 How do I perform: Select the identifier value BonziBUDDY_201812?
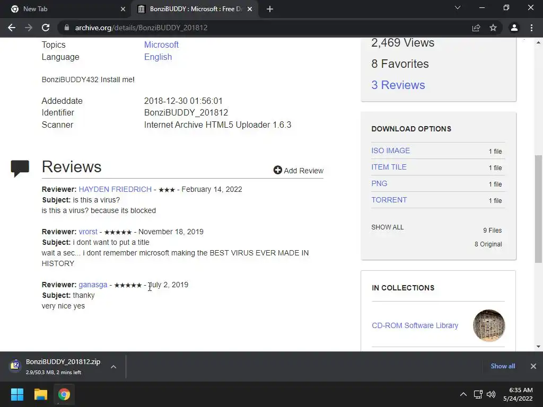pos(186,112)
